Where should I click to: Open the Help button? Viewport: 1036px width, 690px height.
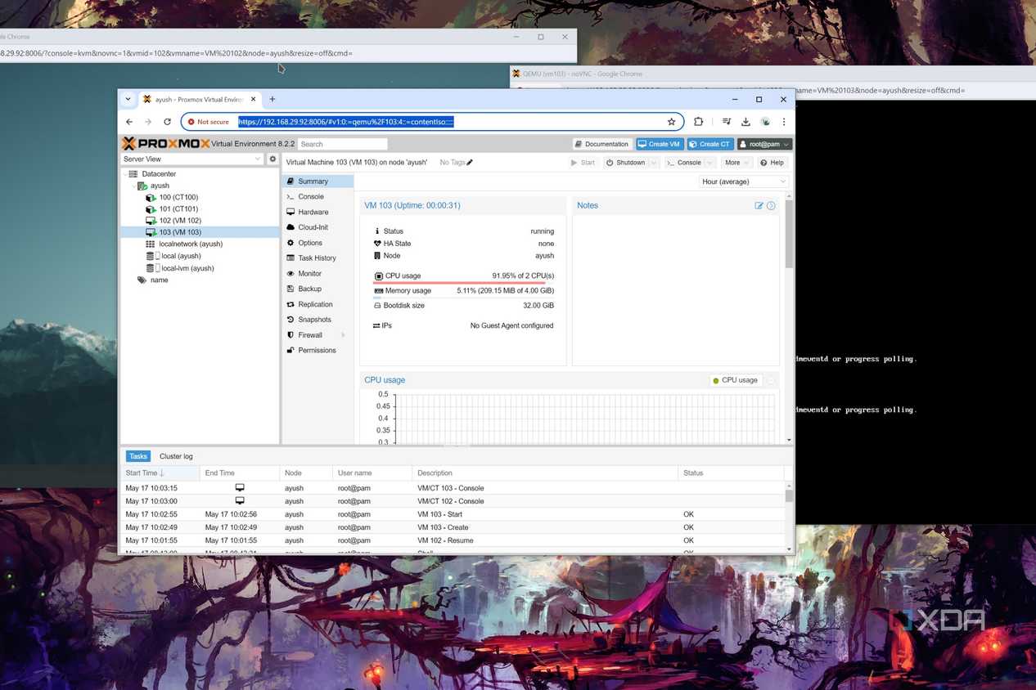pyautogui.click(x=772, y=163)
